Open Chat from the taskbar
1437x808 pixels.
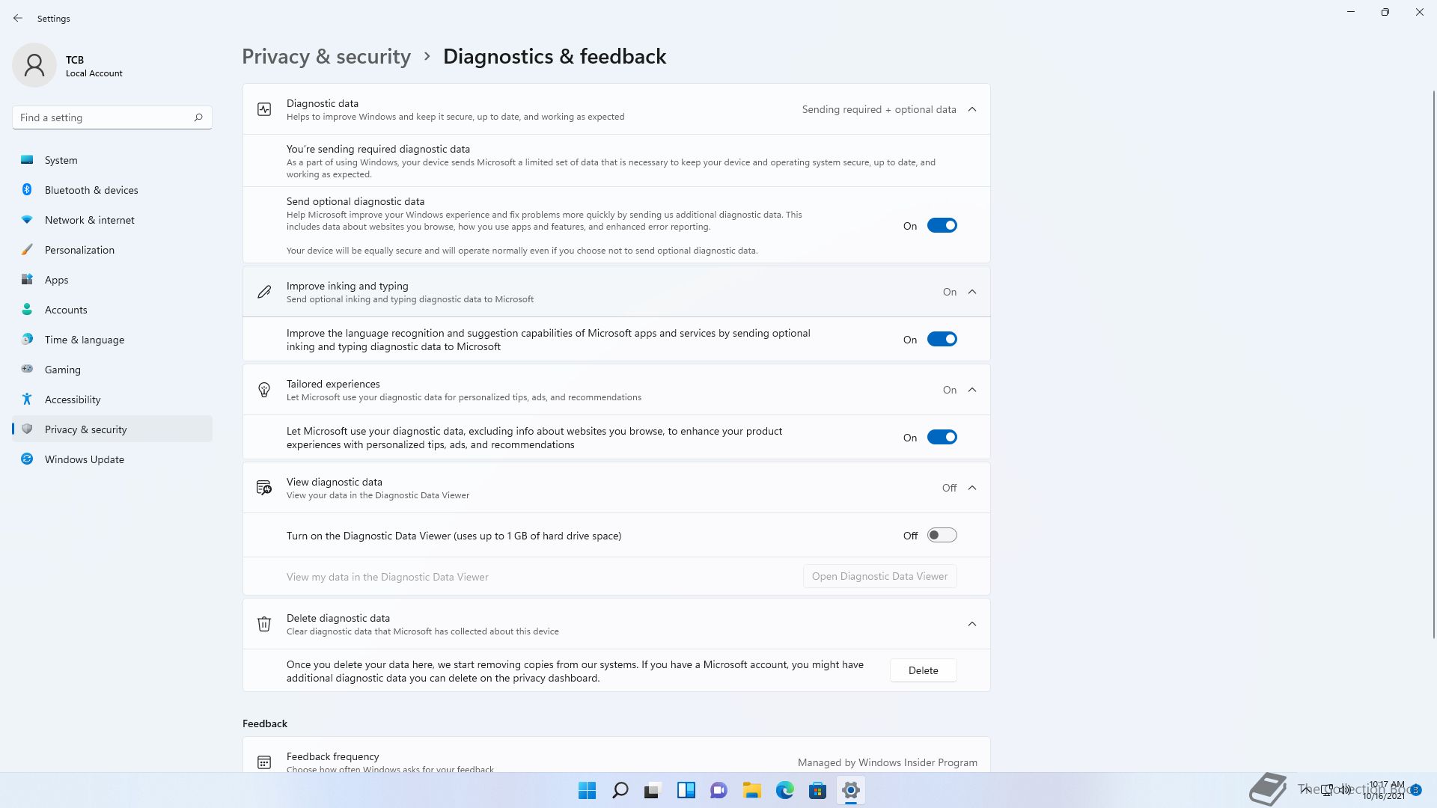point(719,790)
